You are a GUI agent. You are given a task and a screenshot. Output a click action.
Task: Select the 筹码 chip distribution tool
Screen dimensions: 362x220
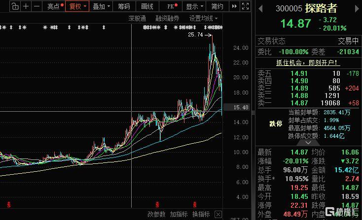124,6
